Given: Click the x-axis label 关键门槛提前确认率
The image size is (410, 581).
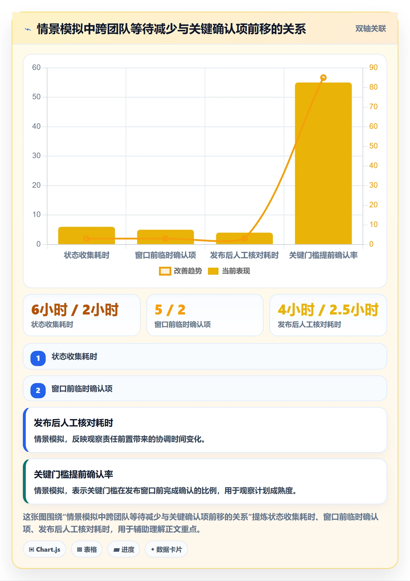Looking at the screenshot, I should (x=323, y=255).
